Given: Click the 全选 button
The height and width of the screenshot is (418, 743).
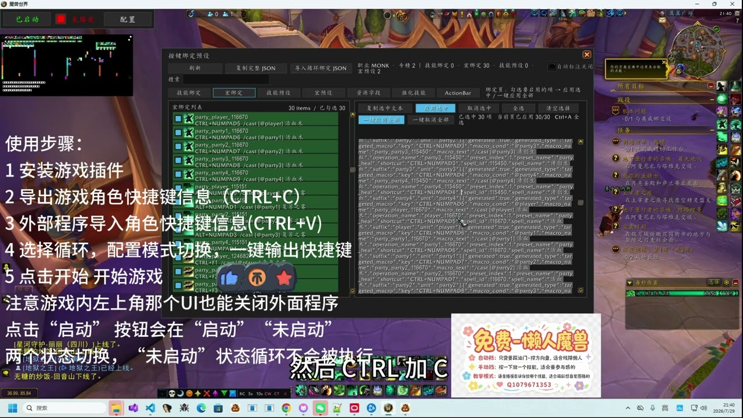Looking at the screenshot, I should pos(518,108).
